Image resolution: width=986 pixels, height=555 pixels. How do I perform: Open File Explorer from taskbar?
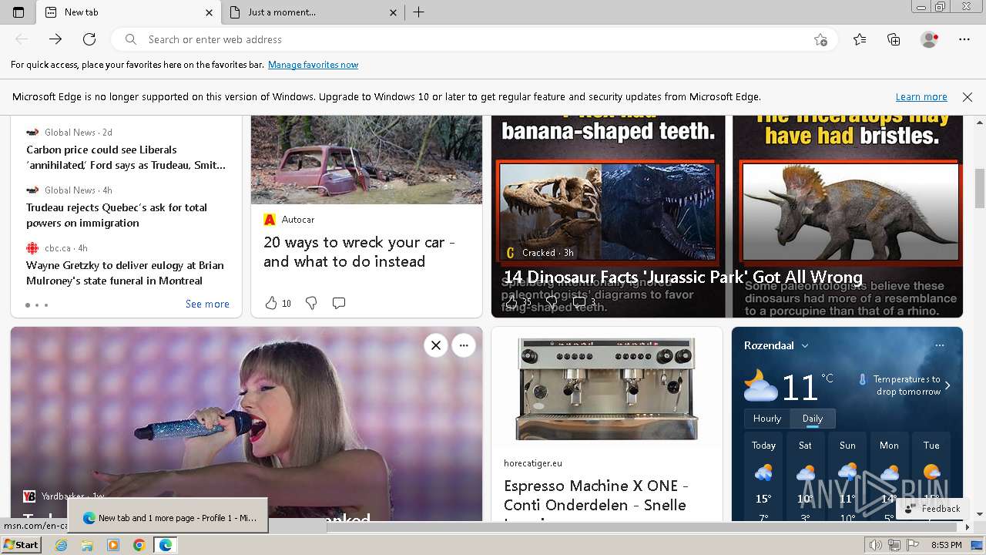(x=87, y=545)
